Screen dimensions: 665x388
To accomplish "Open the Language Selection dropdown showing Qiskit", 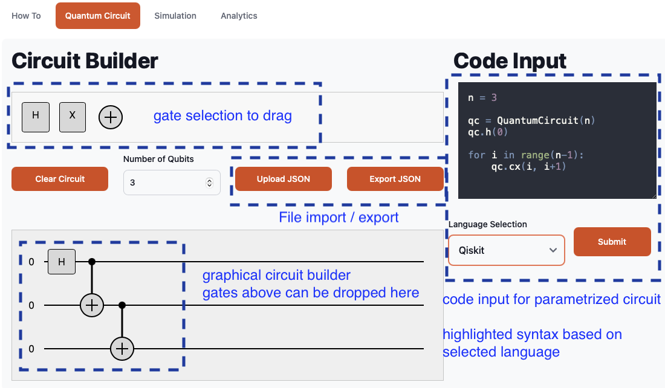I will click(x=507, y=250).
